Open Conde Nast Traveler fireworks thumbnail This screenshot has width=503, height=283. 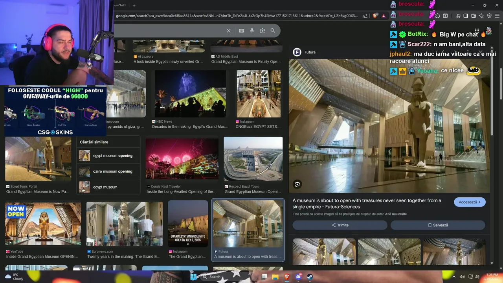point(182,159)
